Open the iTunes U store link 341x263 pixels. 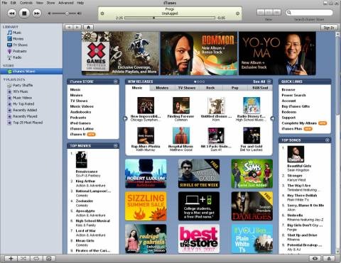[77, 134]
